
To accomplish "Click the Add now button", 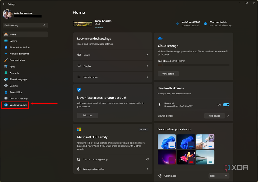I will (x=87, y=115).
